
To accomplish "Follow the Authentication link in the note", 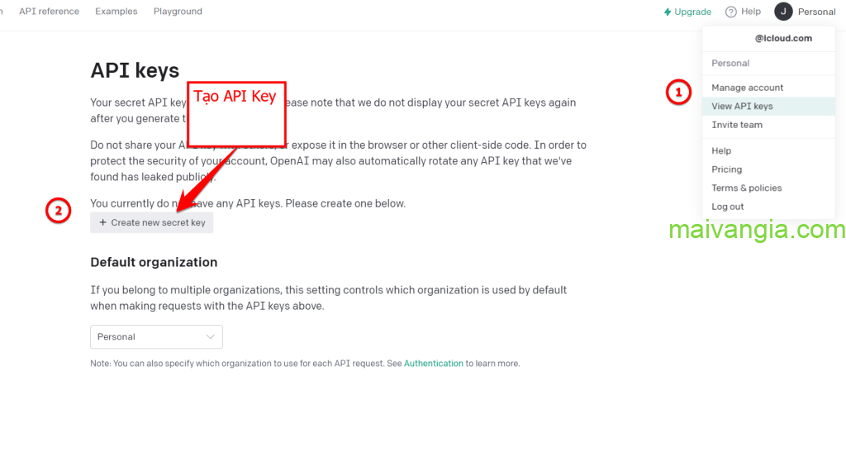I will click(433, 364).
